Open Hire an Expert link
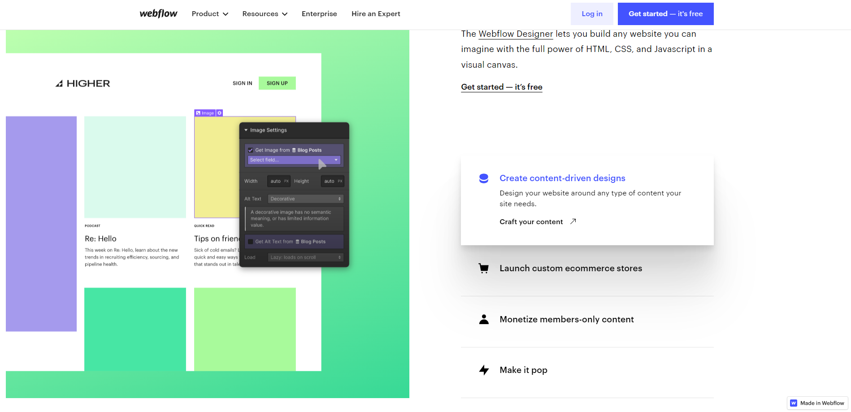The width and height of the screenshot is (851, 412). click(x=376, y=14)
